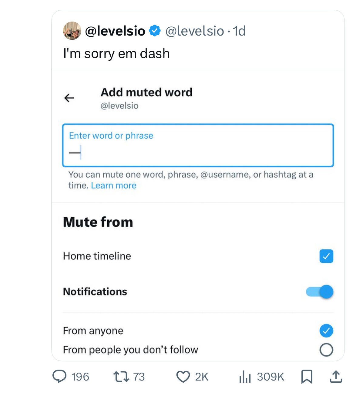This screenshot has width=353, height=393.
Task: Click the I'm sorry em dash text
Action: click(116, 53)
